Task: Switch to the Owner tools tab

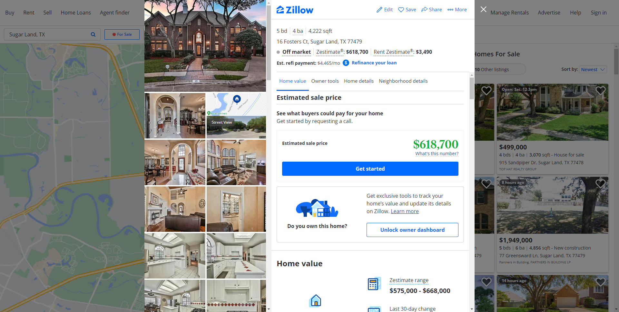Action: (325, 81)
